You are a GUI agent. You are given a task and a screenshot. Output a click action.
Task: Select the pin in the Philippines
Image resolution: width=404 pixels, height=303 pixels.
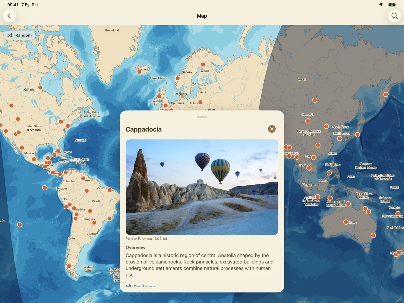pyautogui.click(x=329, y=173)
